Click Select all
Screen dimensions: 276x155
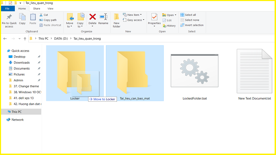tap(188, 15)
